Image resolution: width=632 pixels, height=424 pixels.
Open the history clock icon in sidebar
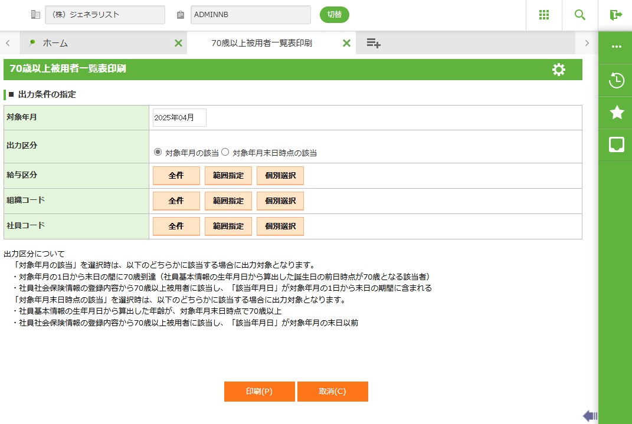click(x=616, y=80)
